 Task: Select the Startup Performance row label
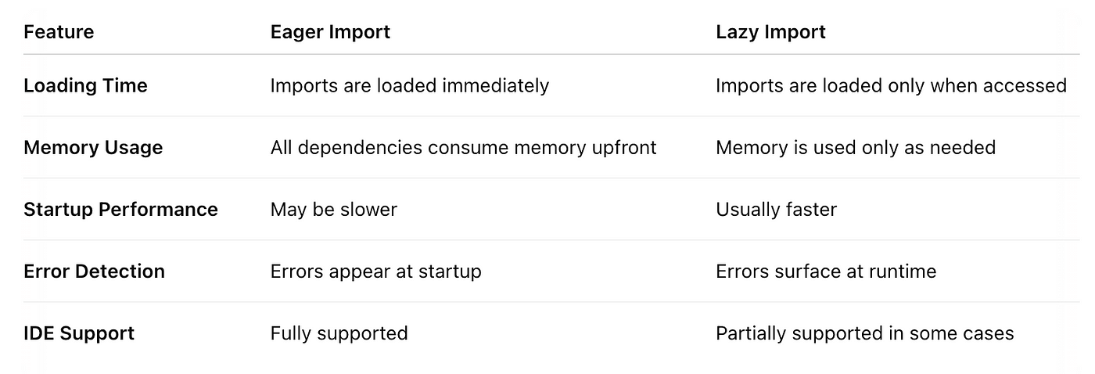120,209
